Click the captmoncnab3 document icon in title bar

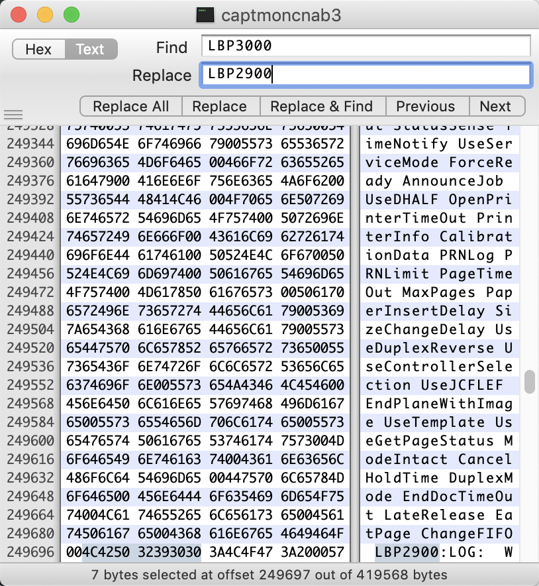205,15
